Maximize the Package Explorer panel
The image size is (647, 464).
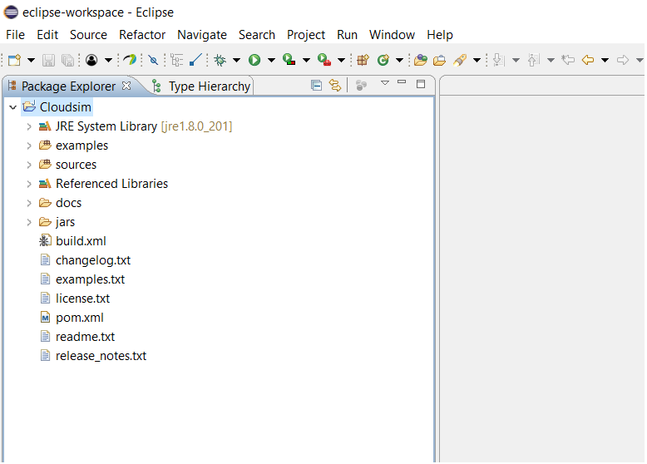[421, 84]
